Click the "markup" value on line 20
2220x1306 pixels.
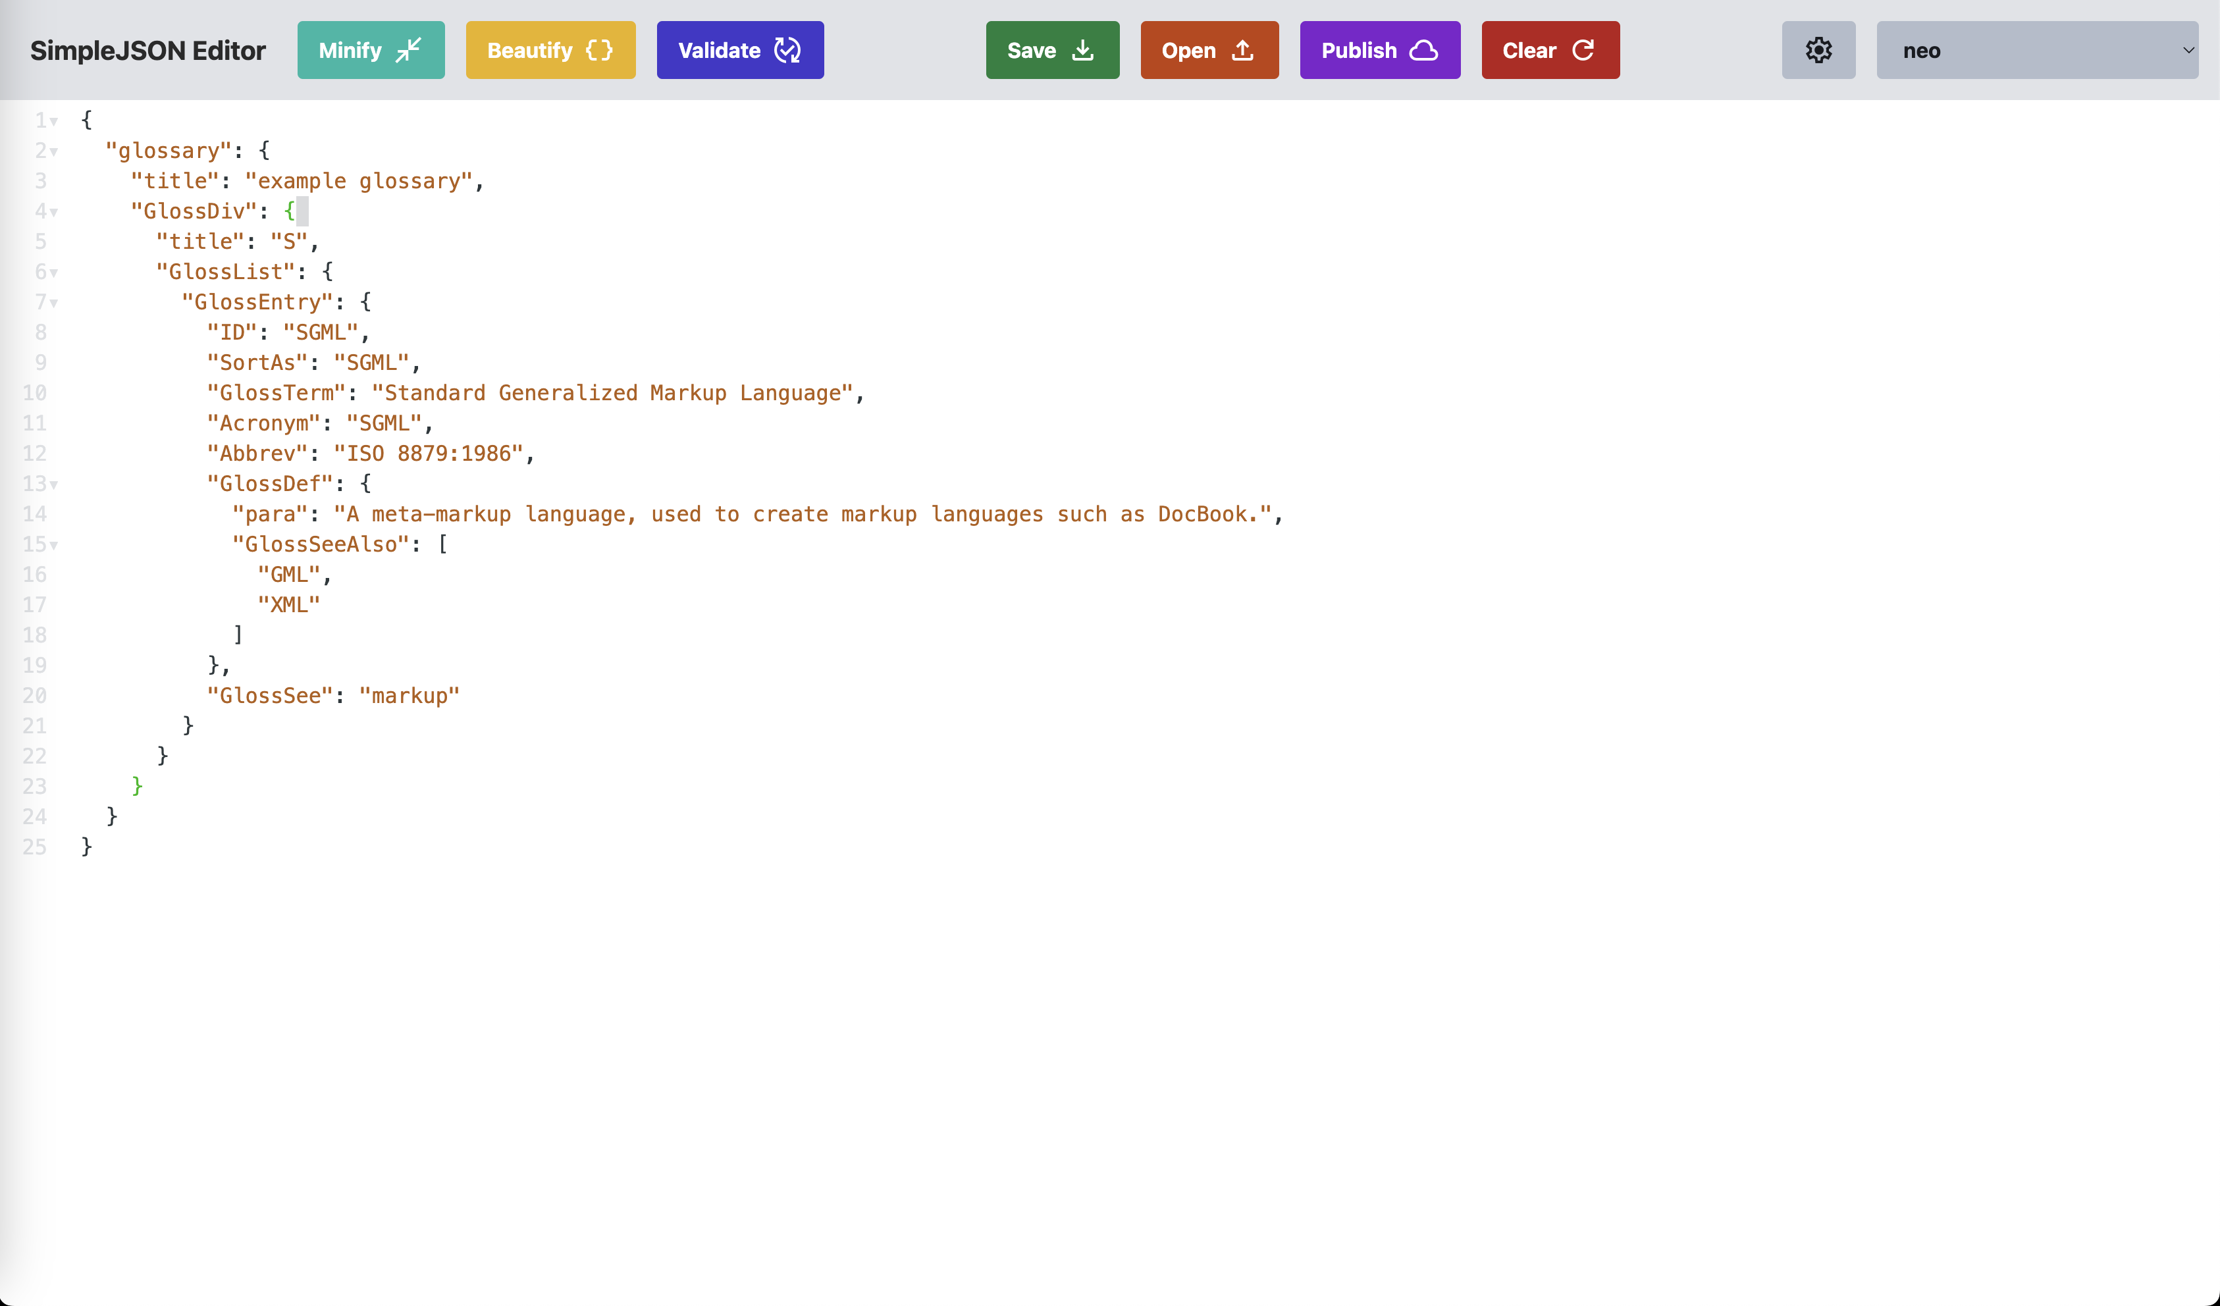410,696
